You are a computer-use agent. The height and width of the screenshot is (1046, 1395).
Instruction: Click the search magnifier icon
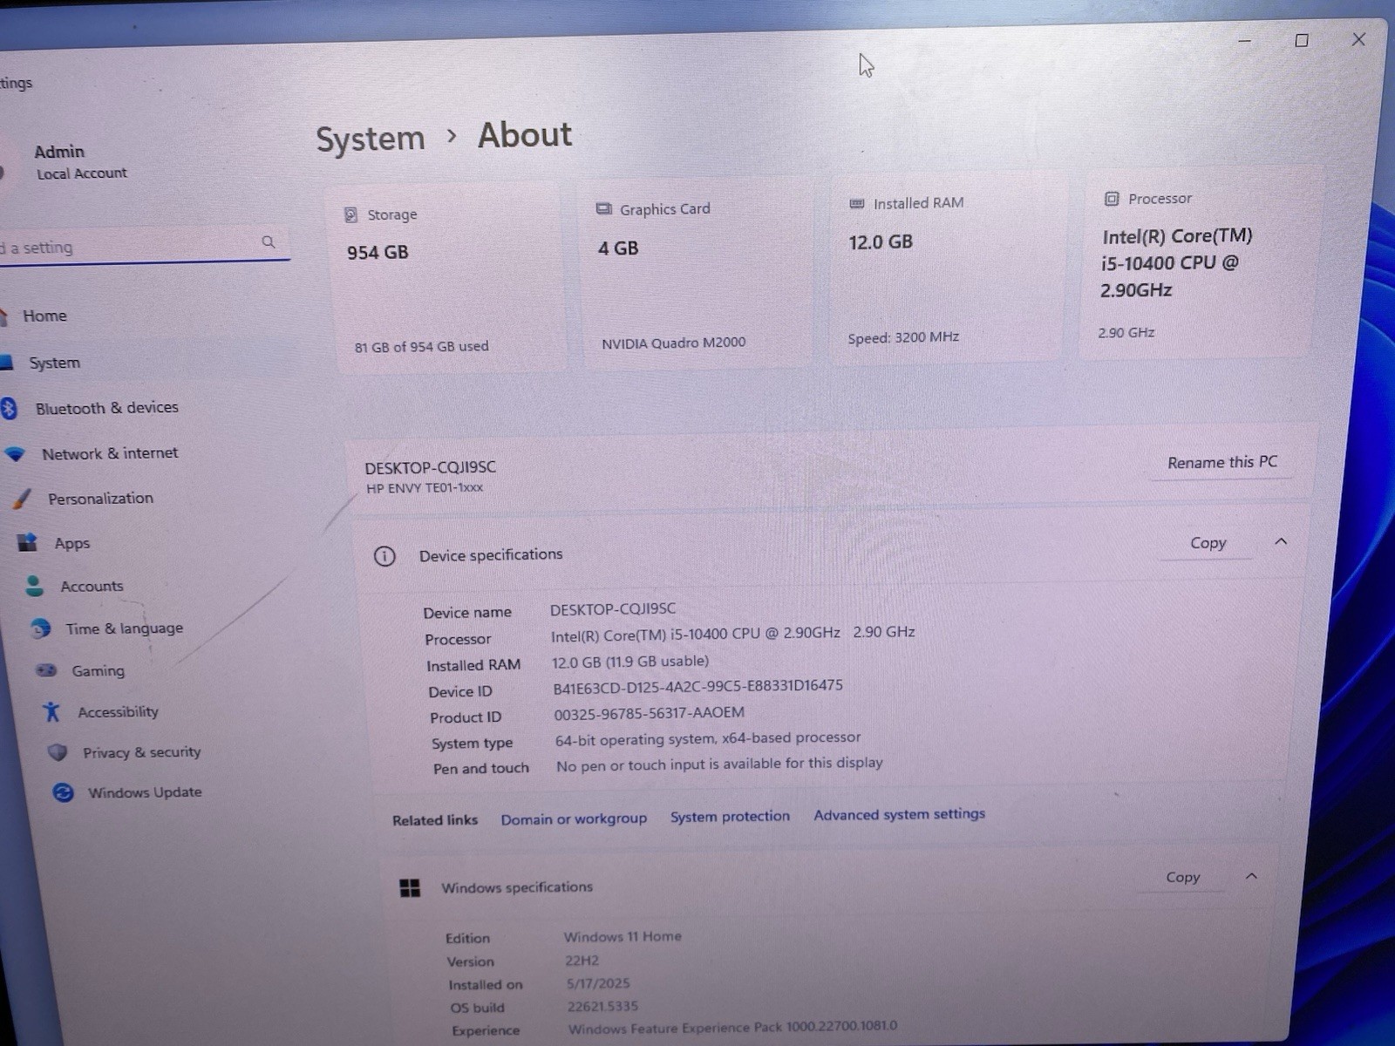point(269,241)
